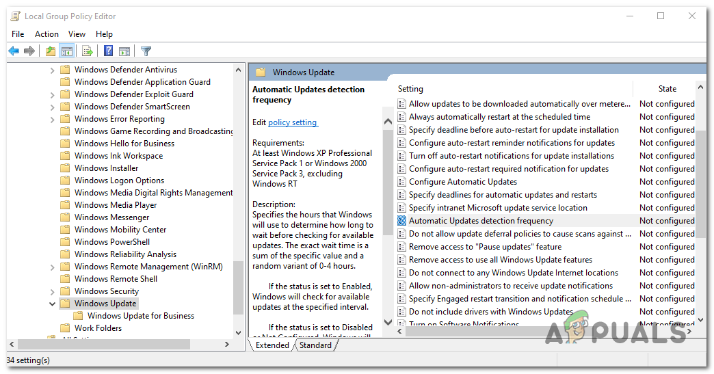
Task: Switch to the Standard tab
Action: click(x=315, y=345)
